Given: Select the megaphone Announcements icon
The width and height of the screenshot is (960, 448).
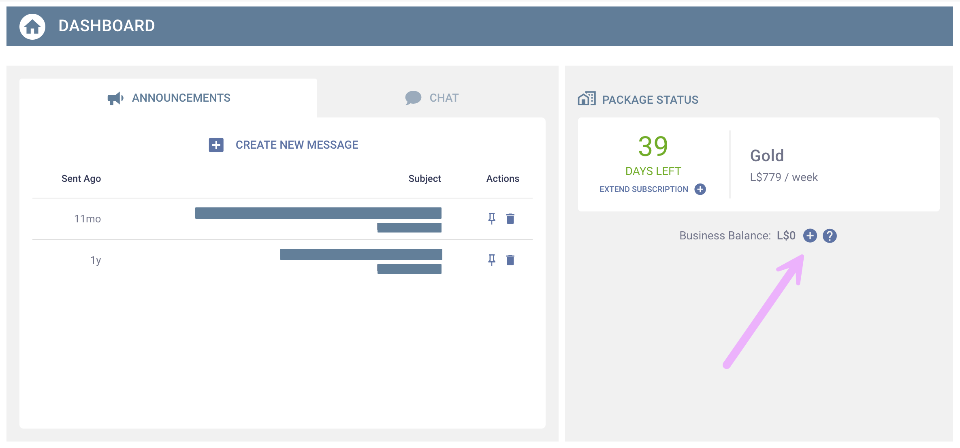Looking at the screenshot, I should coord(115,98).
